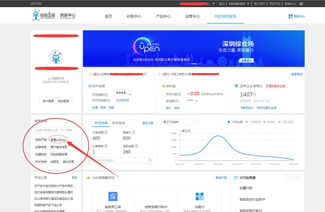Click the 查看更多 notices link
Viewport: 325px width, 212px height.
coord(297,74)
